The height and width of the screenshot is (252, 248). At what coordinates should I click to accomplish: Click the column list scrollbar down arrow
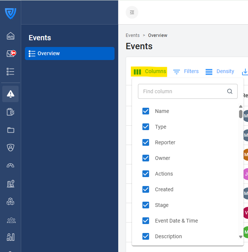tap(241, 237)
